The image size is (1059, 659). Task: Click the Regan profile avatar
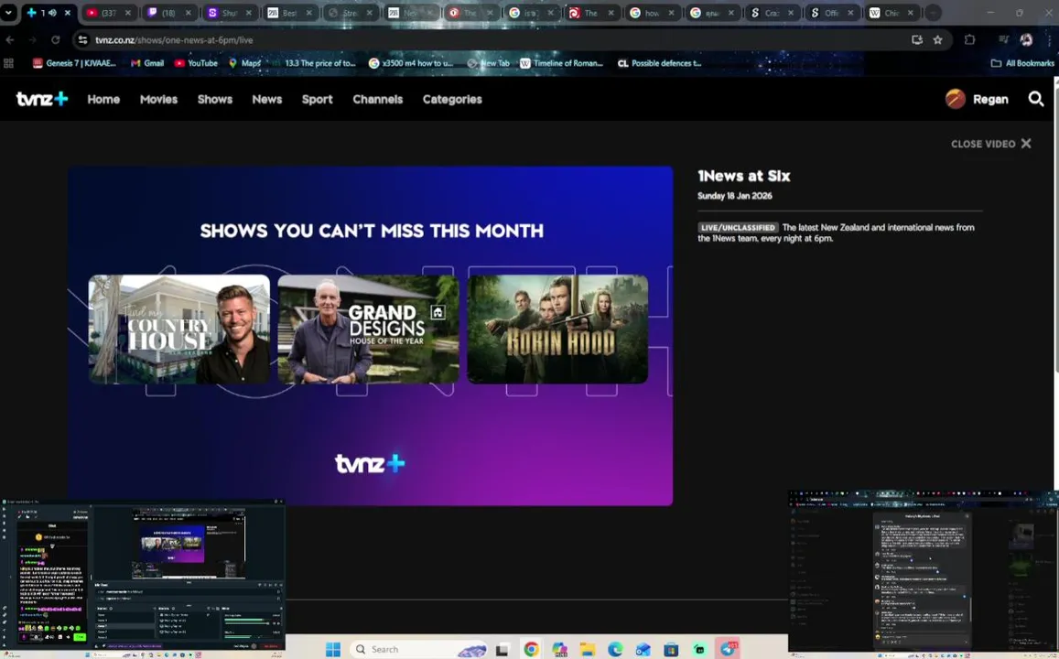tap(955, 99)
